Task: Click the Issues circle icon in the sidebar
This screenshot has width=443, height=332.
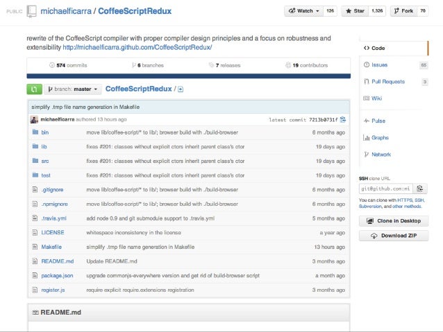Action: [367, 65]
